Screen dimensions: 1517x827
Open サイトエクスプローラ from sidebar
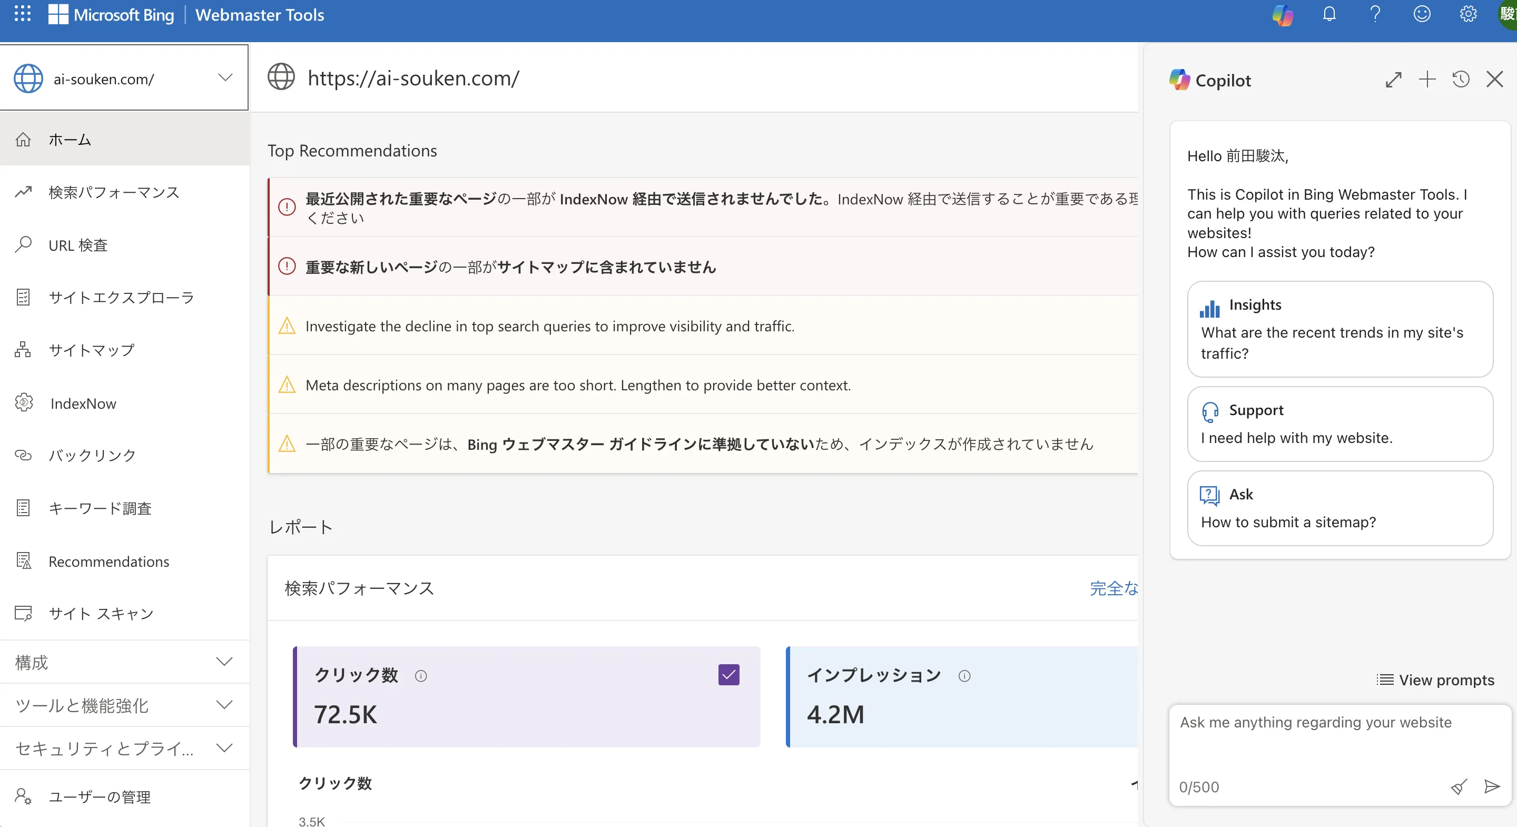point(121,298)
